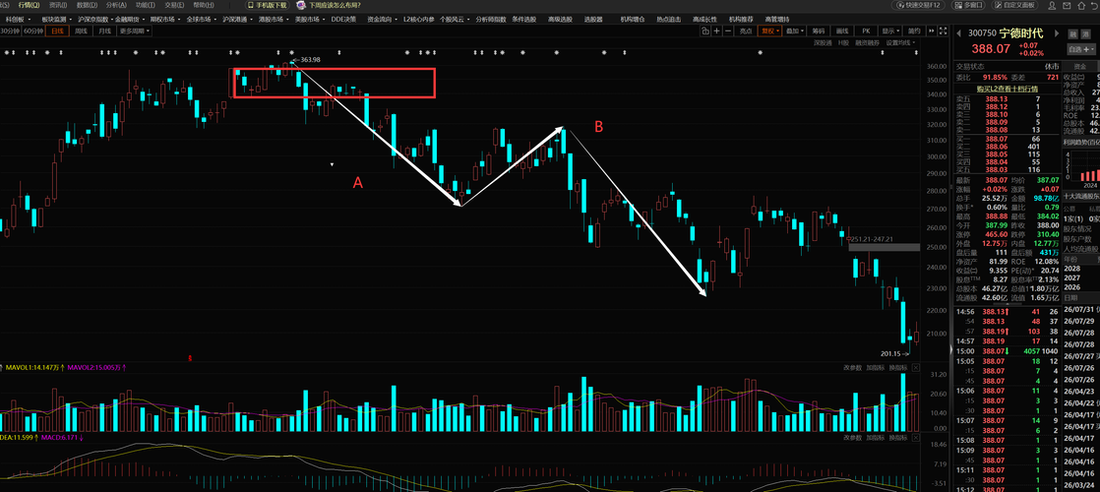This screenshot has height=492, width=1100.
Task: Click the mobile phone download icon
Action: 251,5
